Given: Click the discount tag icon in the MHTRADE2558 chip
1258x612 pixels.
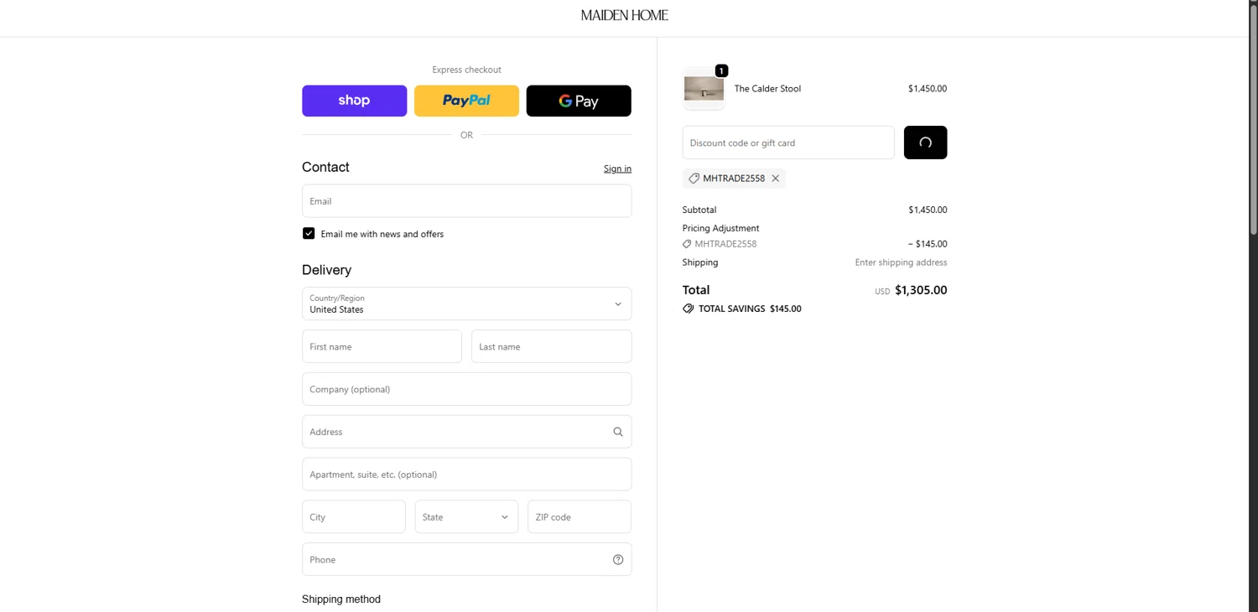Looking at the screenshot, I should [x=694, y=179].
